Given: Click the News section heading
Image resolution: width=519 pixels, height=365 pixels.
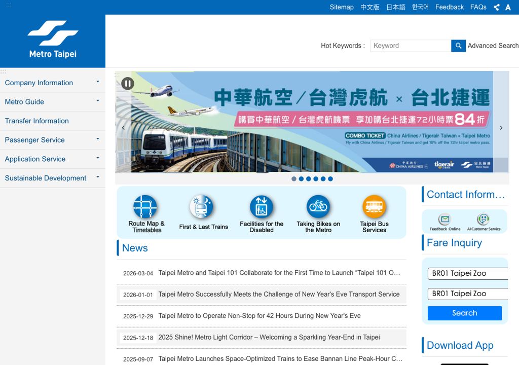Looking at the screenshot, I should 135,248.
